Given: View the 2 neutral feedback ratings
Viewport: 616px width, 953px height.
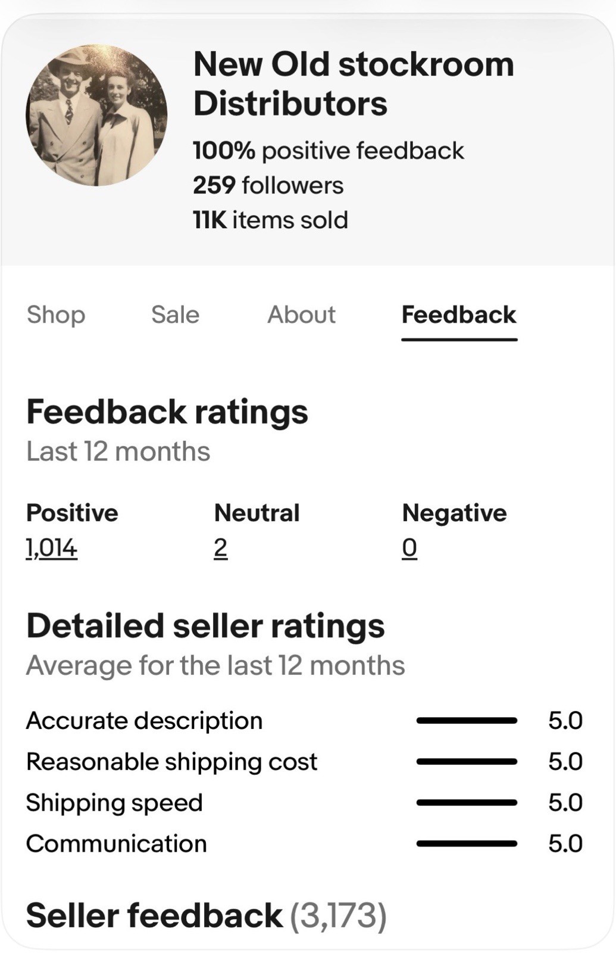Looking at the screenshot, I should 221,547.
